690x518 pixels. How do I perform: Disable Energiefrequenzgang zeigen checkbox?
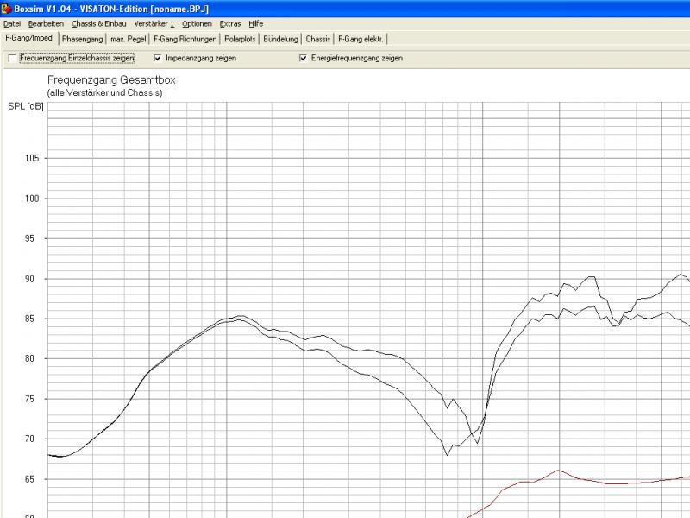[304, 59]
